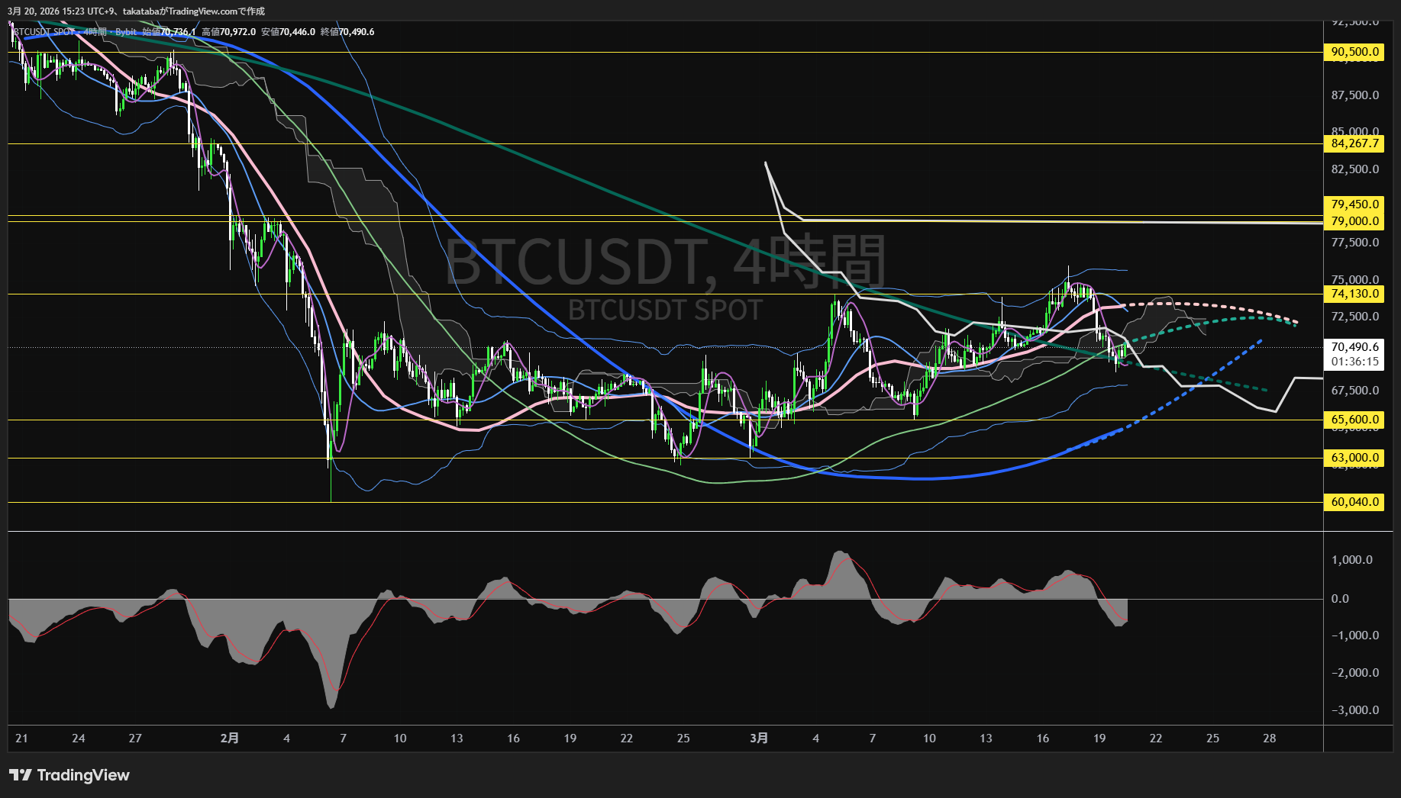Select the date 21 on time axis

tap(21, 738)
